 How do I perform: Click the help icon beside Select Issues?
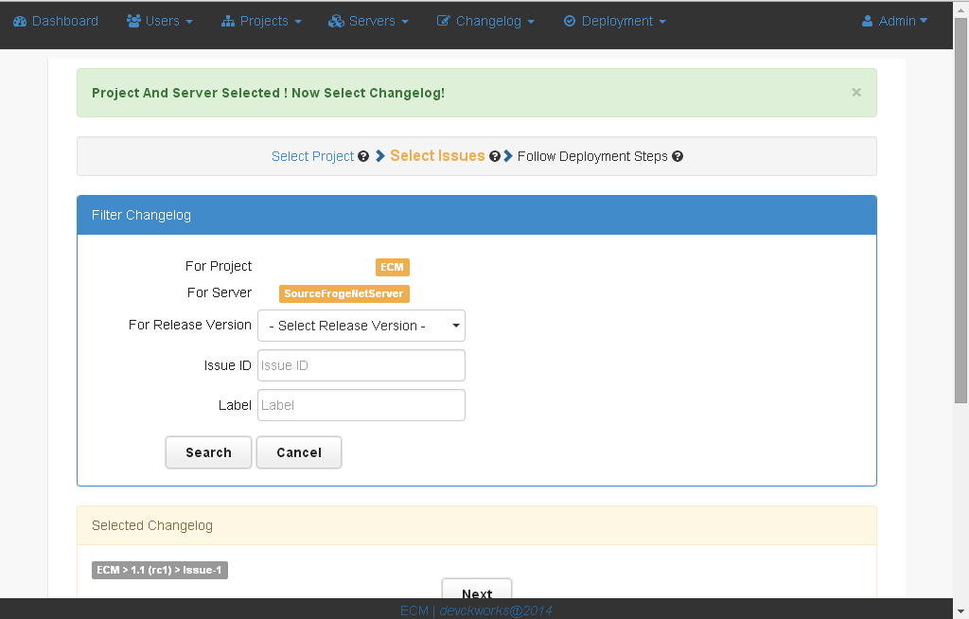[495, 156]
